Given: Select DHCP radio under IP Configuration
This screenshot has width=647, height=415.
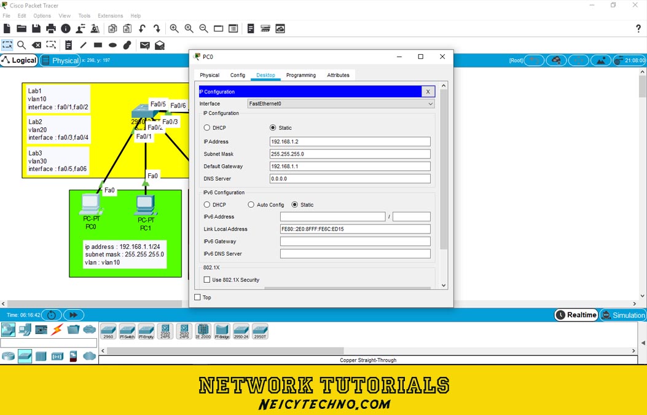Looking at the screenshot, I should [206, 128].
